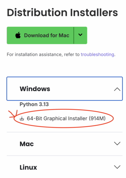126x178 pixels.
Task: Collapse the Windows section using its up chevron
Action: tap(117, 89)
